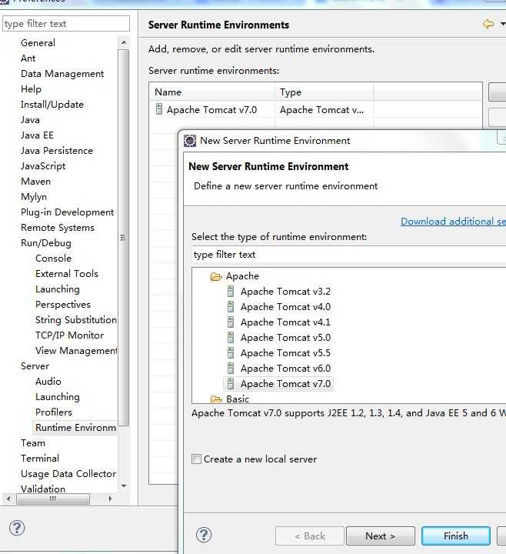
Task: Enable Create a new local server checkbox
Action: [196, 459]
